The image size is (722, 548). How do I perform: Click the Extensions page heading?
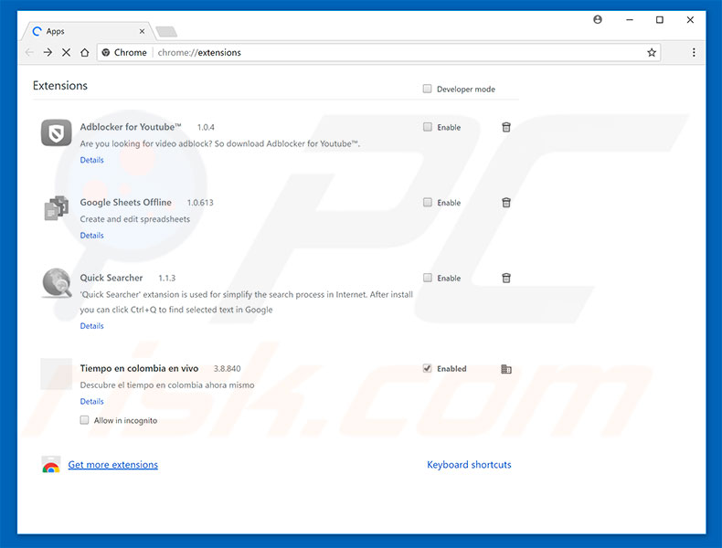(x=60, y=86)
